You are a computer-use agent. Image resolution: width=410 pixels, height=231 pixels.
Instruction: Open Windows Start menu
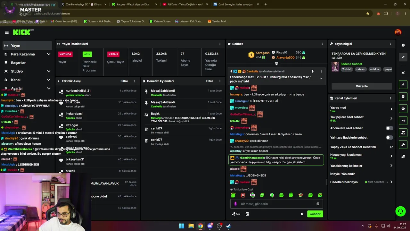(x=182, y=226)
